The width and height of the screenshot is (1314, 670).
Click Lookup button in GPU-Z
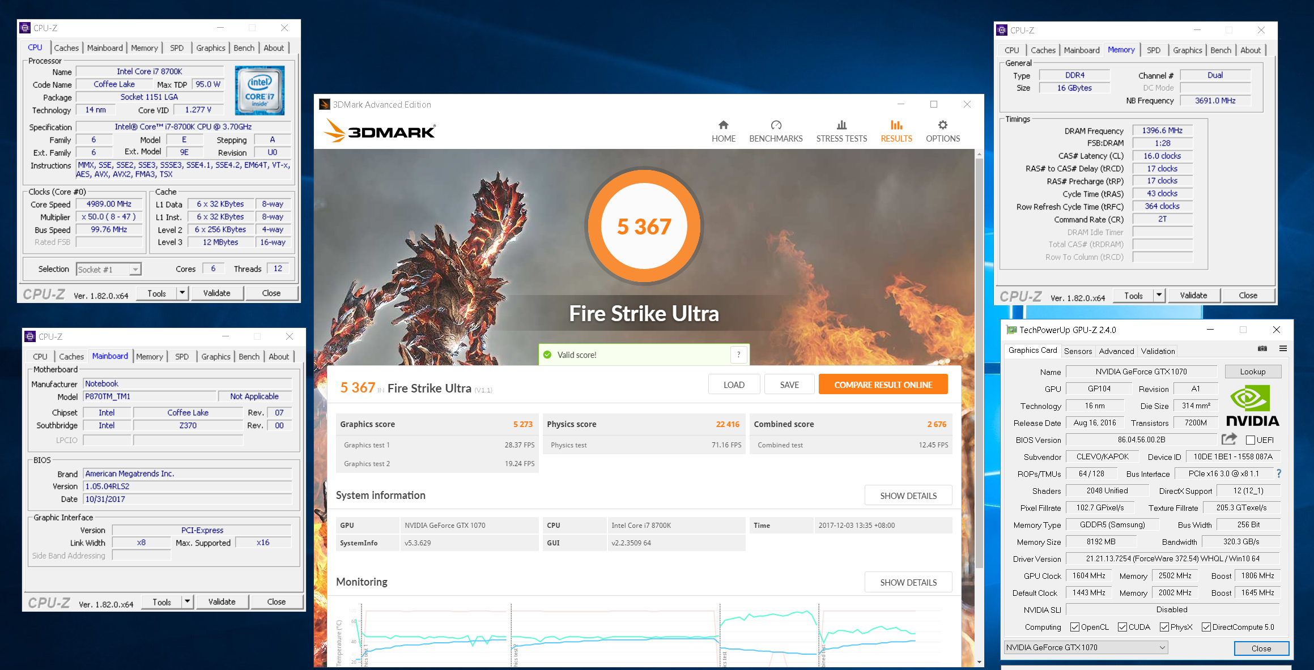point(1253,372)
